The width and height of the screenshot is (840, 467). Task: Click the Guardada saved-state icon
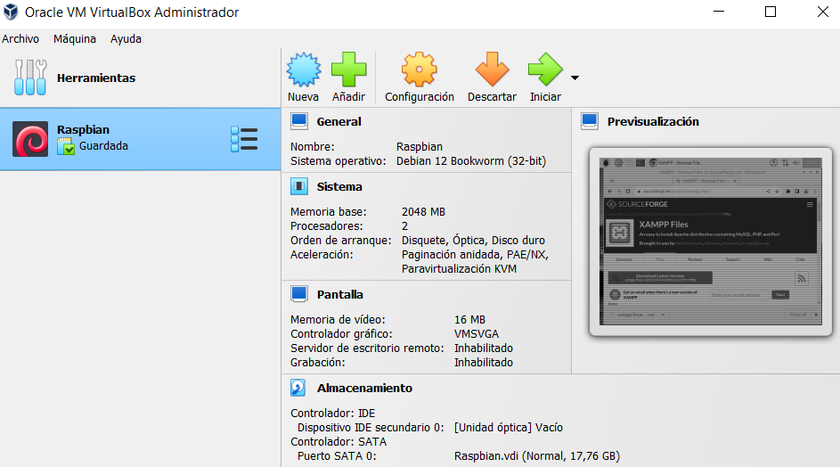coord(66,146)
